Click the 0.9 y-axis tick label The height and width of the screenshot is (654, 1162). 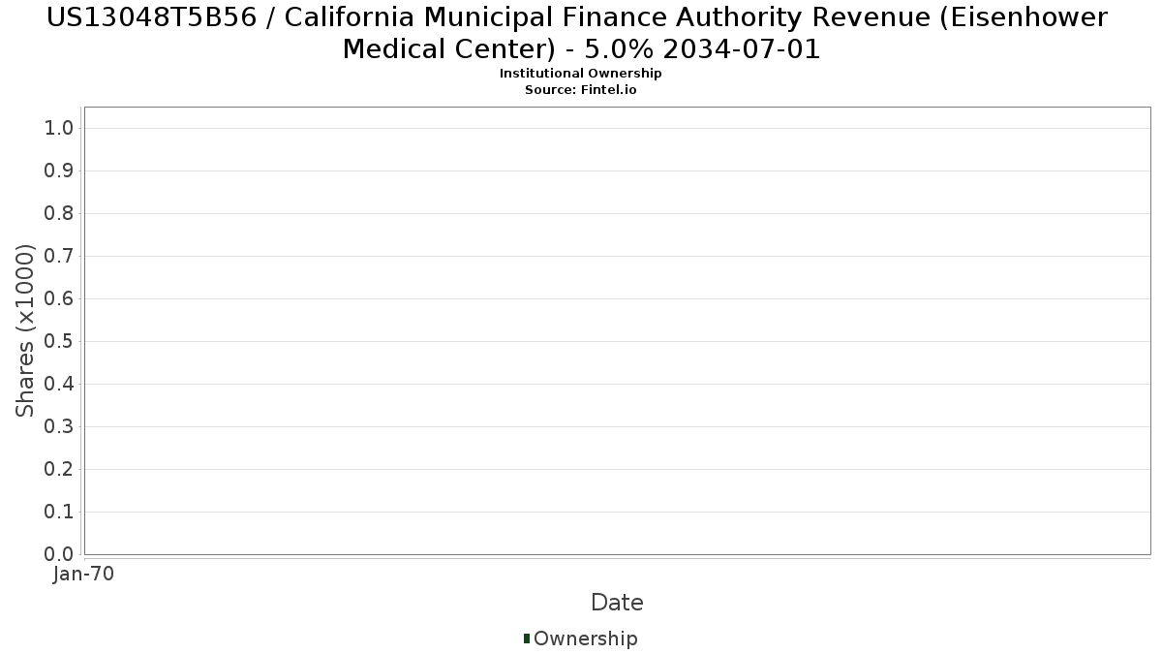60,171
